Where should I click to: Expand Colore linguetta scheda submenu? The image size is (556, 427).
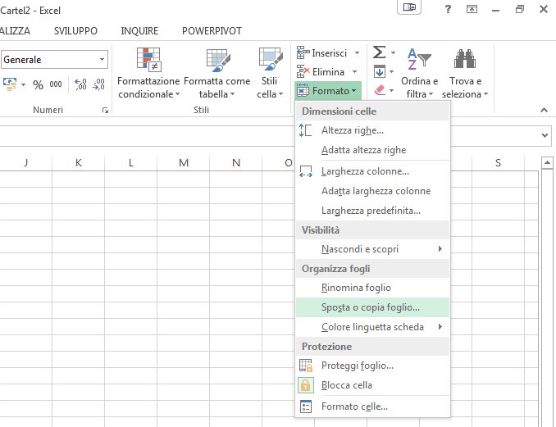pyautogui.click(x=440, y=327)
